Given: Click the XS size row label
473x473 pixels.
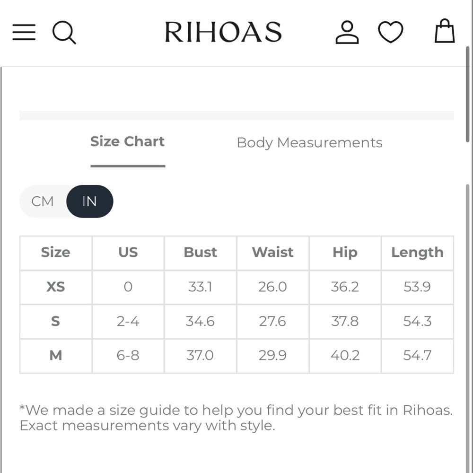Looking at the screenshot, I should (56, 287).
